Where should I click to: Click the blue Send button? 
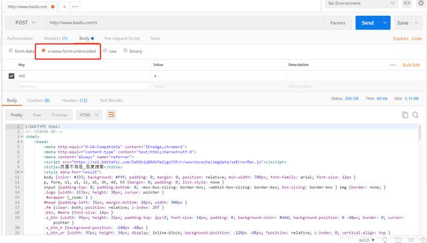368,23
